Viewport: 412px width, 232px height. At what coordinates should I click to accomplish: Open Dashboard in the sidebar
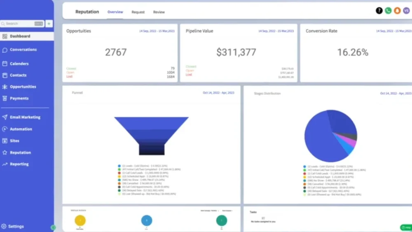tap(26, 36)
